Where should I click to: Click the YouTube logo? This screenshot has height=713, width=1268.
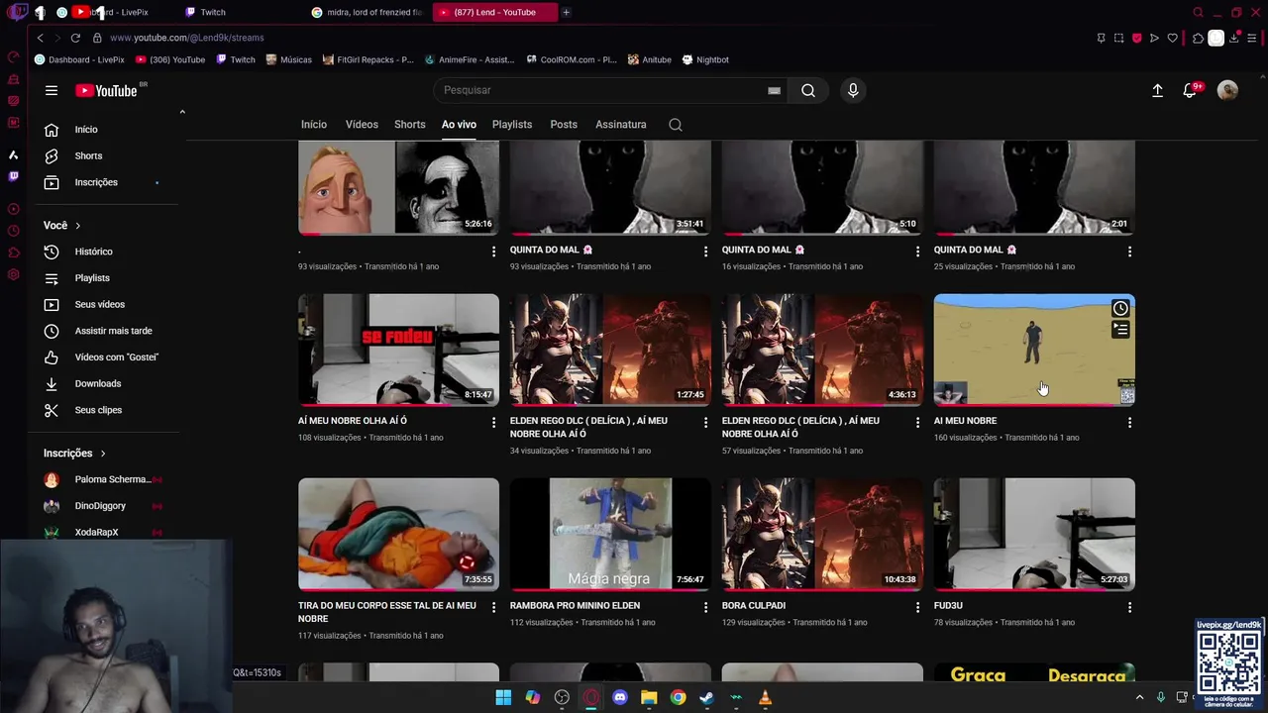107,90
